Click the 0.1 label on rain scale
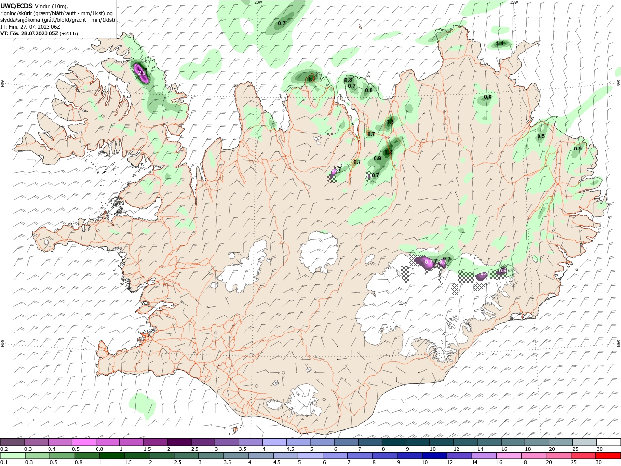This screenshot has height=466, width=621. (x=4, y=463)
